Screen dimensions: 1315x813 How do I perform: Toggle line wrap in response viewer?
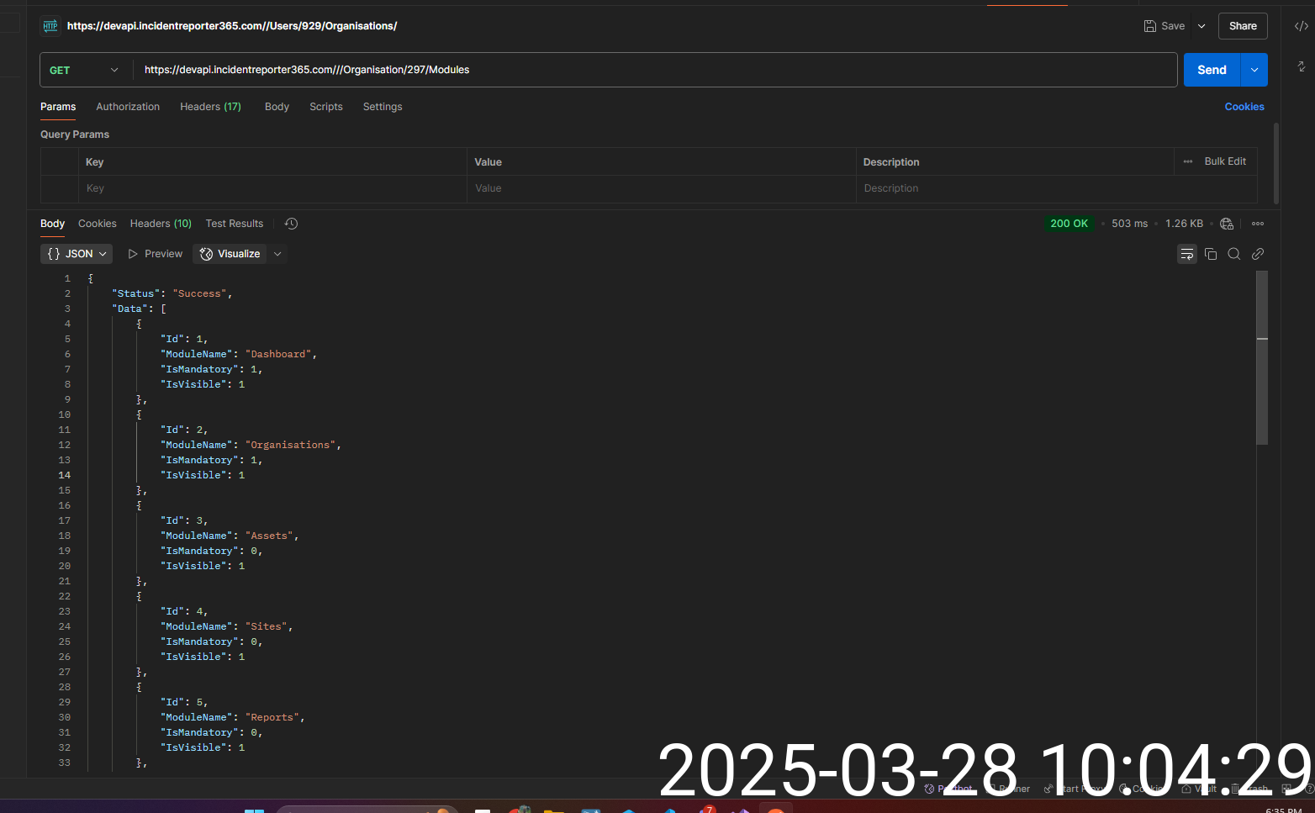pos(1187,254)
